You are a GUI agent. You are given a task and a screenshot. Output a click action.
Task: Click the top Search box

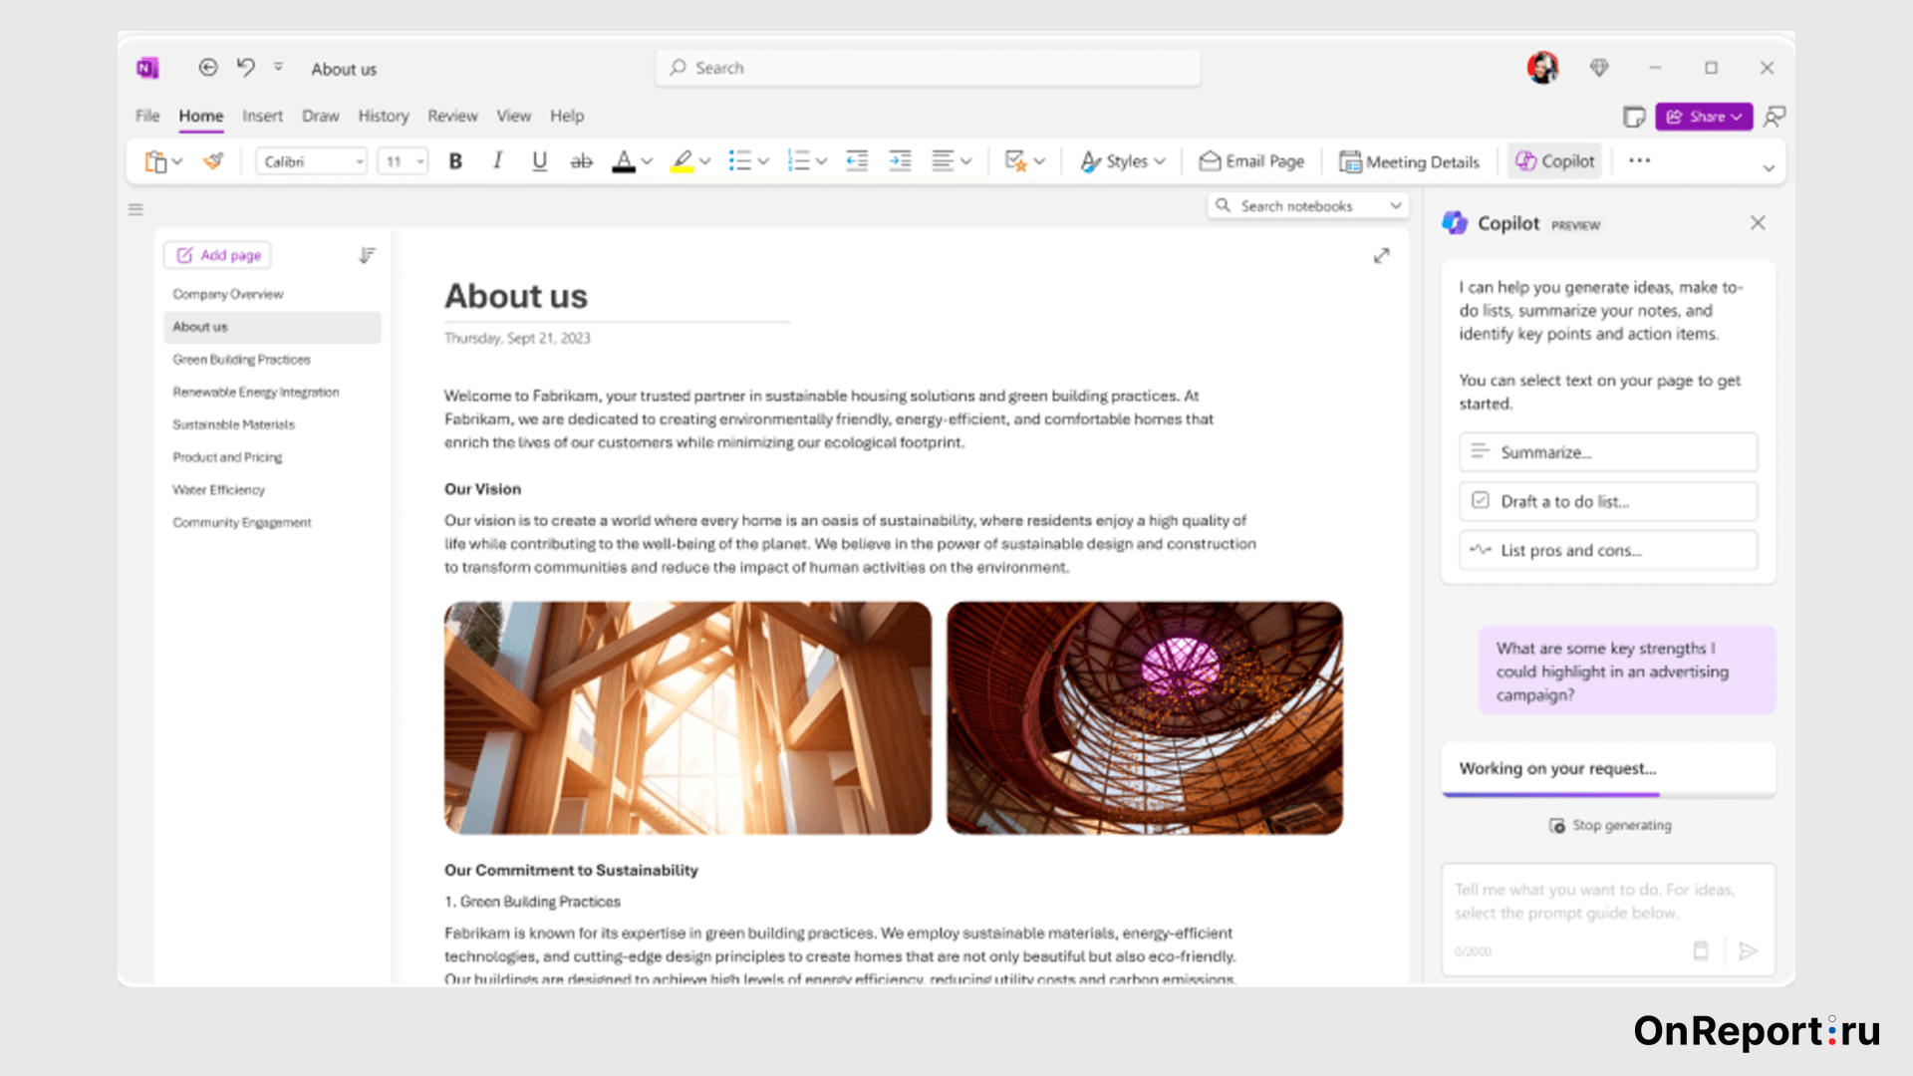point(929,68)
